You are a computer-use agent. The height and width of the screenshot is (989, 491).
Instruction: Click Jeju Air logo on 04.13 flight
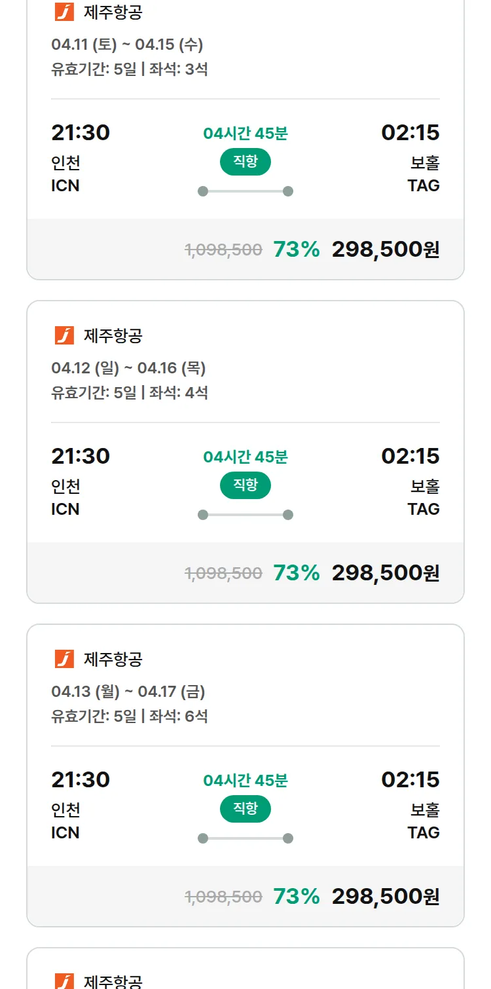click(64, 659)
